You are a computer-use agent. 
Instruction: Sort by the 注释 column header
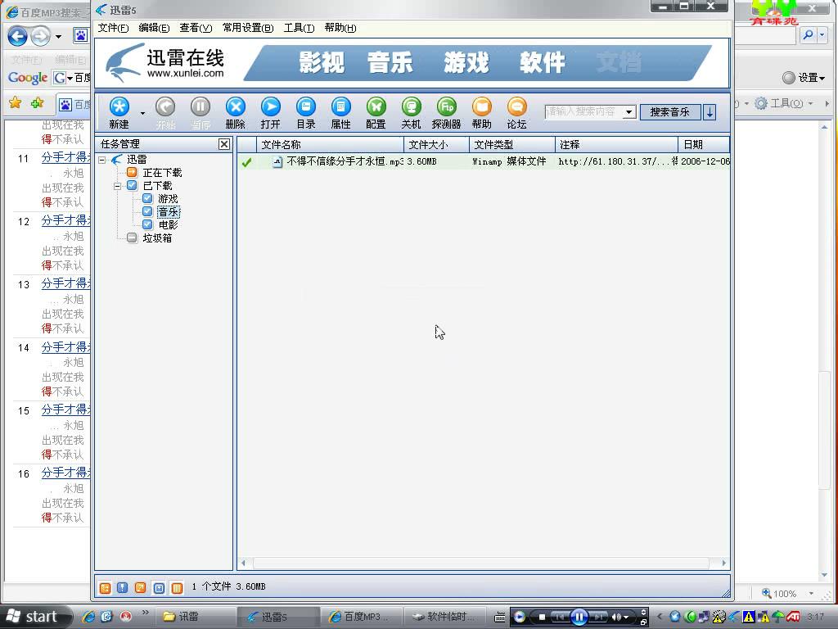[617, 144]
